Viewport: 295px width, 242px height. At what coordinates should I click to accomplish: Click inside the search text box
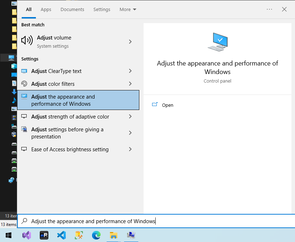pyautogui.click(x=156, y=221)
